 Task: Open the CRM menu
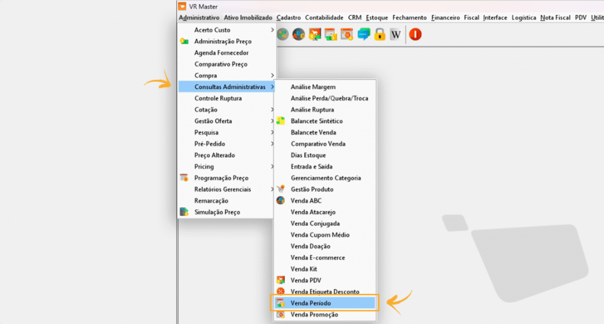(x=354, y=18)
